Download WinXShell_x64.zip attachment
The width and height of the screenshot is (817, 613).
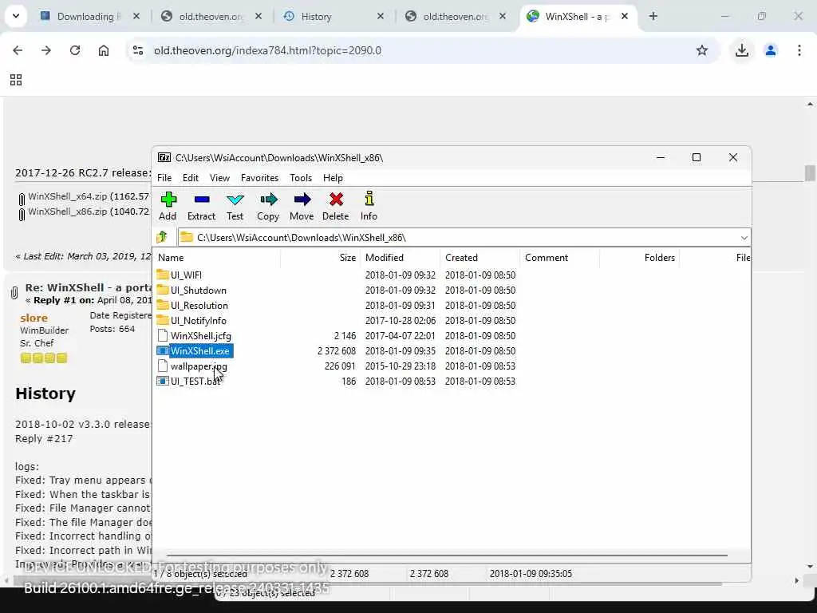[x=68, y=196]
